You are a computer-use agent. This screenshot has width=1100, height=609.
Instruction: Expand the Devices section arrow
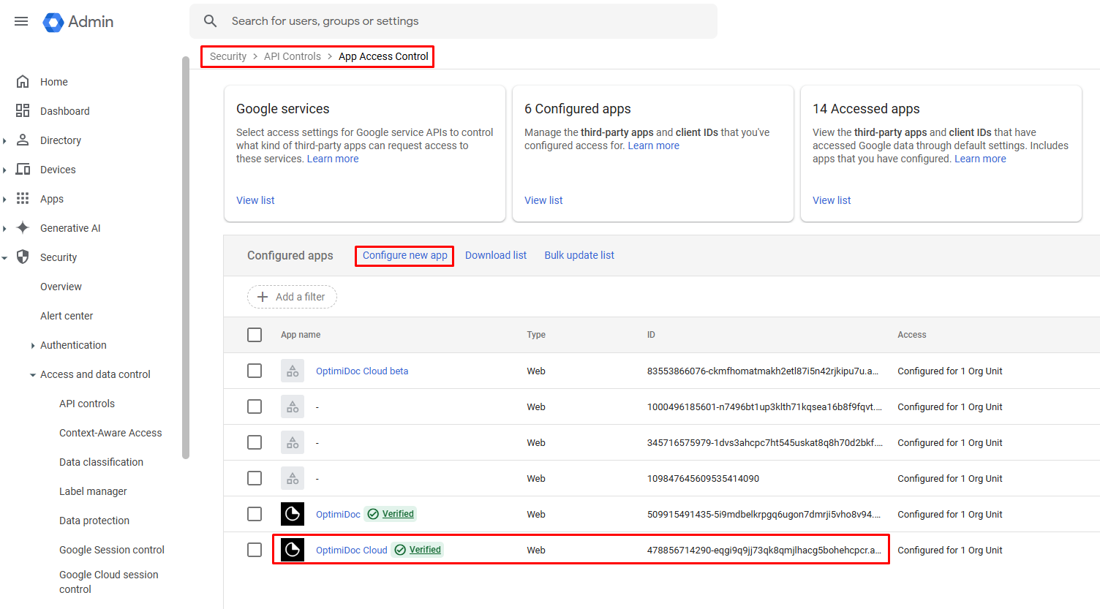click(4, 170)
